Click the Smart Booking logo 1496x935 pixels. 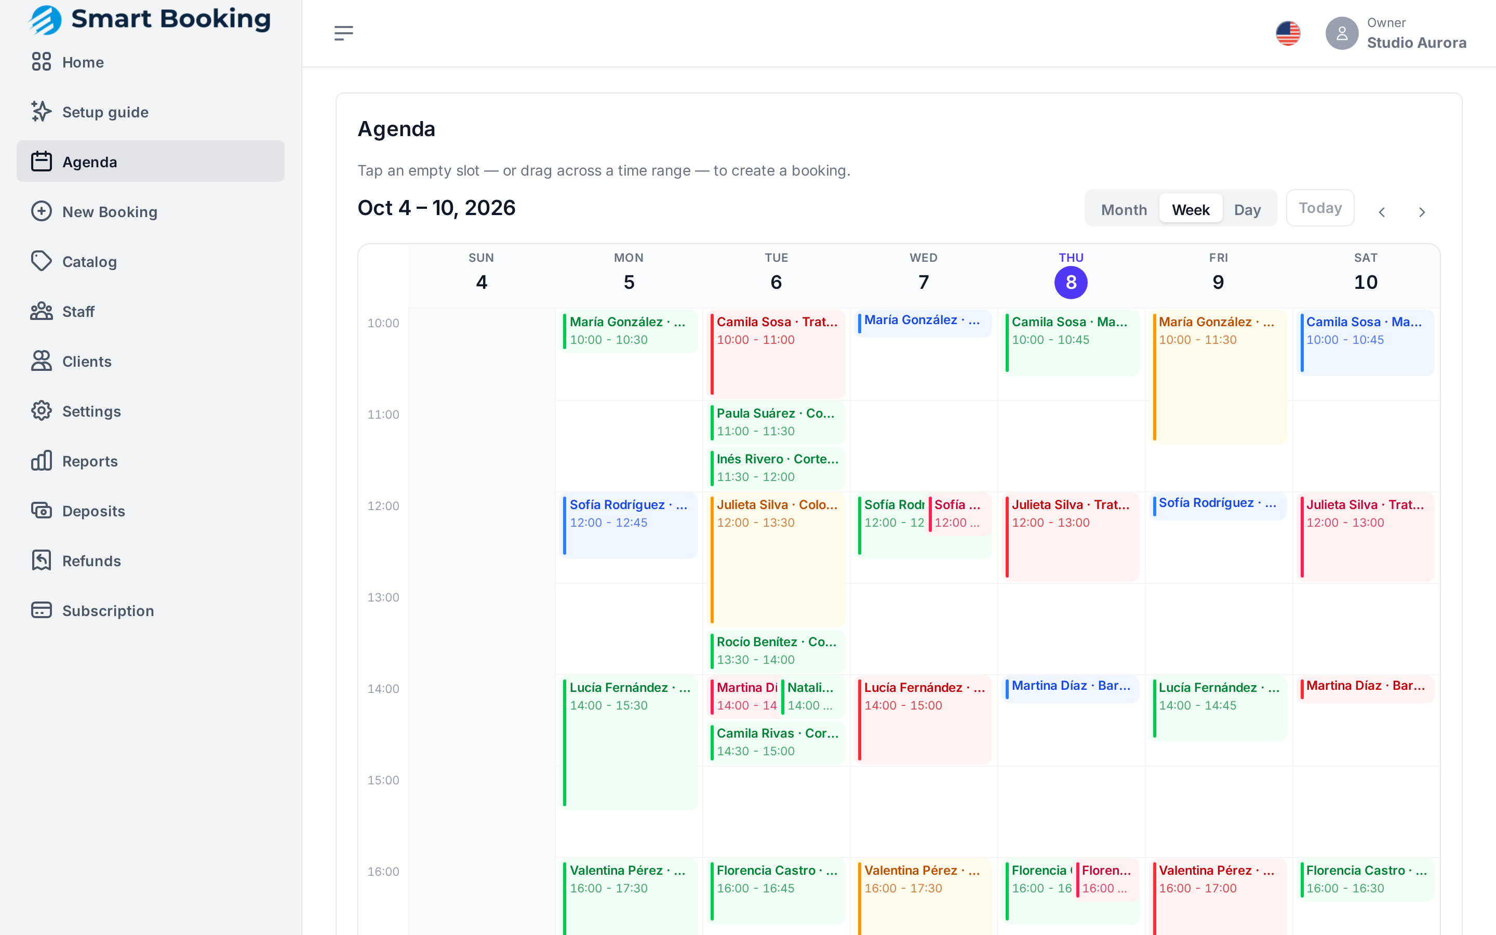150,19
